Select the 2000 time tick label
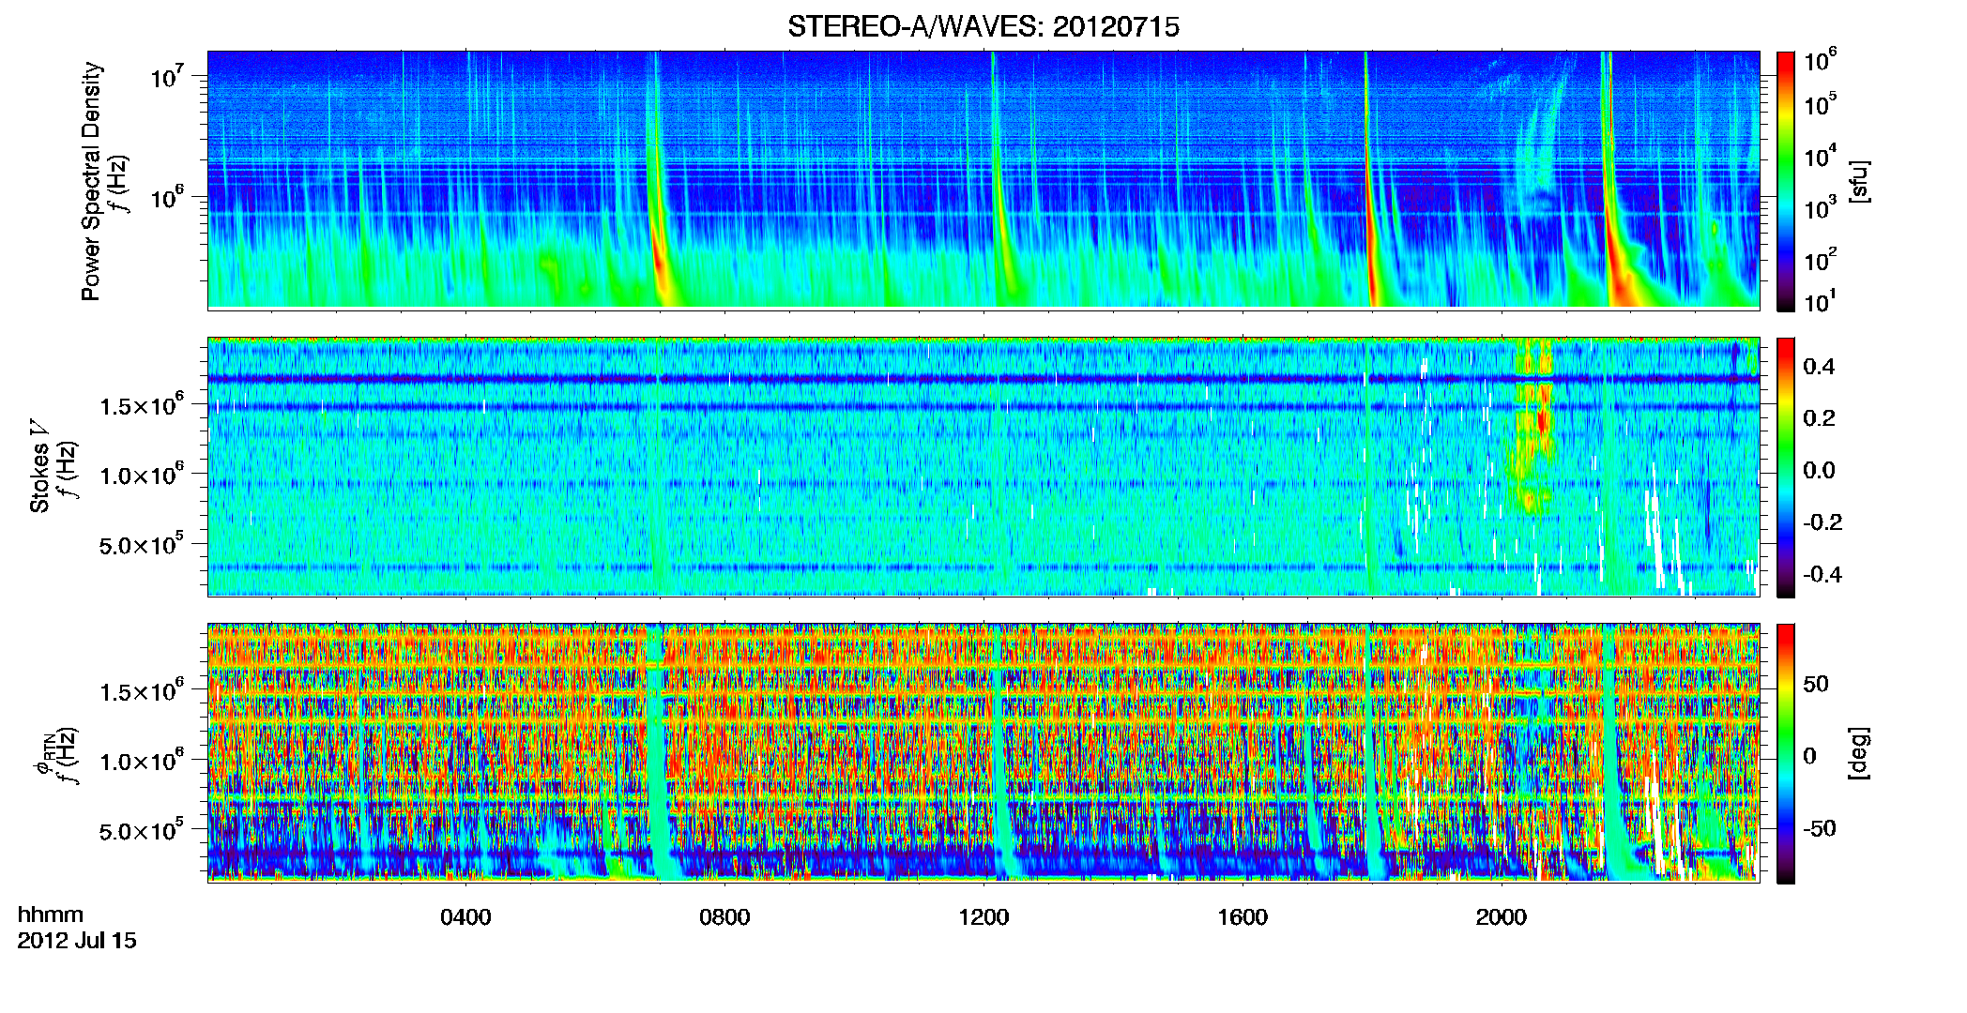1967x1013 pixels. coord(1502,917)
